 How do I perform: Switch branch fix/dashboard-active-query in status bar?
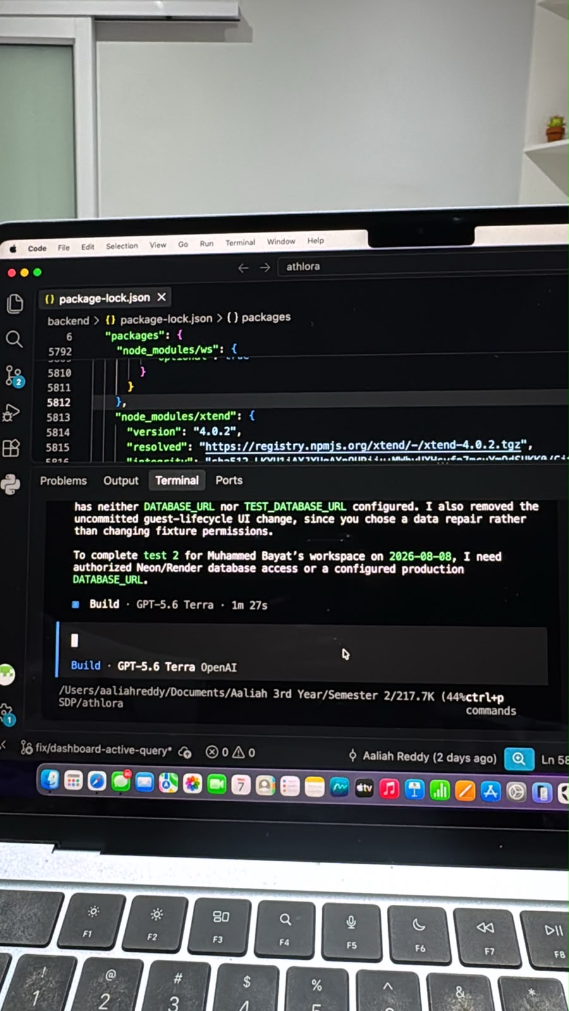coord(96,749)
